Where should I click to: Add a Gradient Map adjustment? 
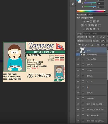click(98, 29)
